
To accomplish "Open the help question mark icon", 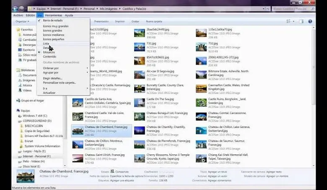I will pos(310,21).
